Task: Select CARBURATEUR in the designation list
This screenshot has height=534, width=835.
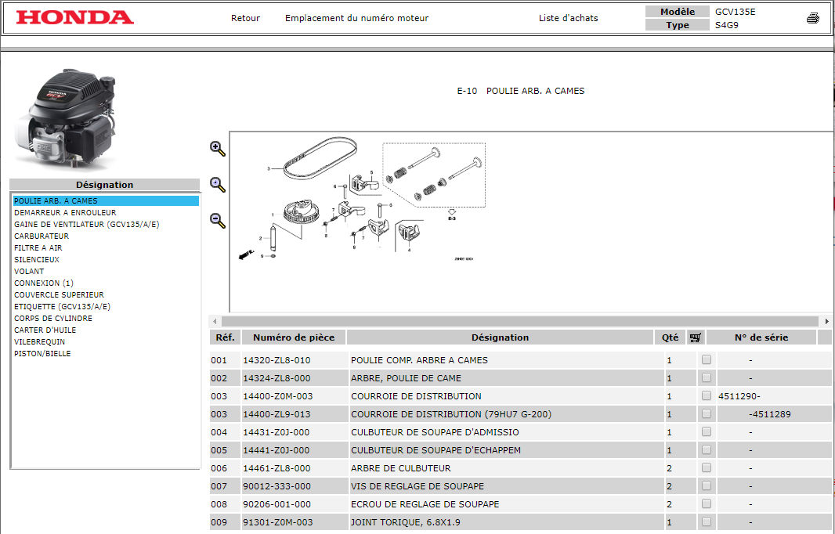Action: point(42,236)
